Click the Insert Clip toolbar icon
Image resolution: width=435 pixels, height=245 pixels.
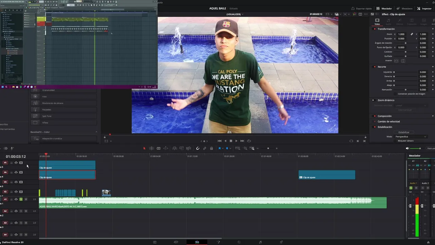(174, 148)
